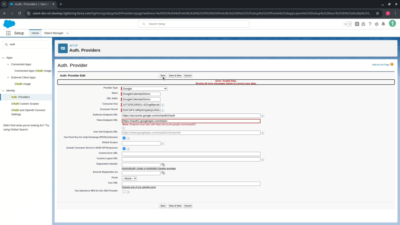Click the top Cancel button
The width and height of the screenshot is (400, 225).
tap(188, 75)
